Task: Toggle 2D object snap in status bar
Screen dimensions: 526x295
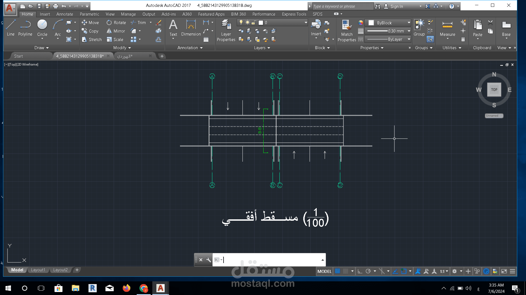Action: coord(404,271)
